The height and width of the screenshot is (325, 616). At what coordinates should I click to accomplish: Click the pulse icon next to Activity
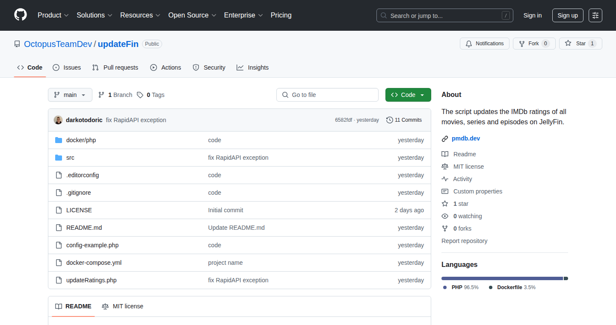click(445, 179)
